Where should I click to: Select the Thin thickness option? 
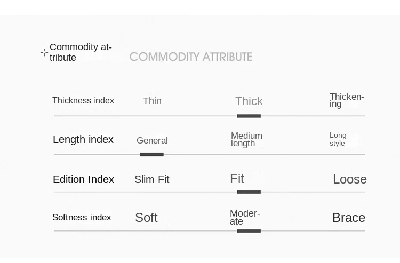pyautogui.click(x=152, y=101)
